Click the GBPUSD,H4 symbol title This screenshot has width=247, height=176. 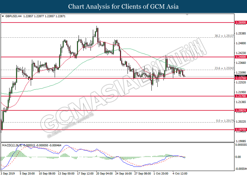click(13, 16)
